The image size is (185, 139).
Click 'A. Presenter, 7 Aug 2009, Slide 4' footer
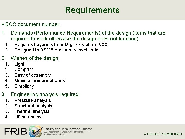[x=163, y=134]
